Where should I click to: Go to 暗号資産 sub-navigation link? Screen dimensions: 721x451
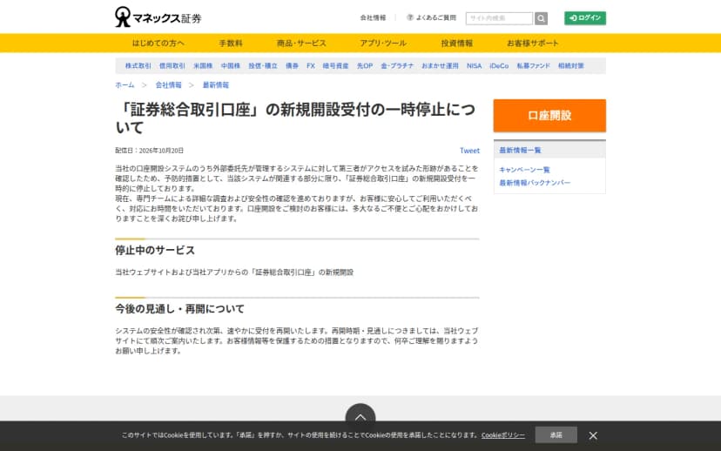pyautogui.click(x=335, y=66)
